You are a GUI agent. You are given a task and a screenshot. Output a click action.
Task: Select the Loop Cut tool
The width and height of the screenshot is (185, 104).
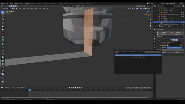(x=3, y=51)
